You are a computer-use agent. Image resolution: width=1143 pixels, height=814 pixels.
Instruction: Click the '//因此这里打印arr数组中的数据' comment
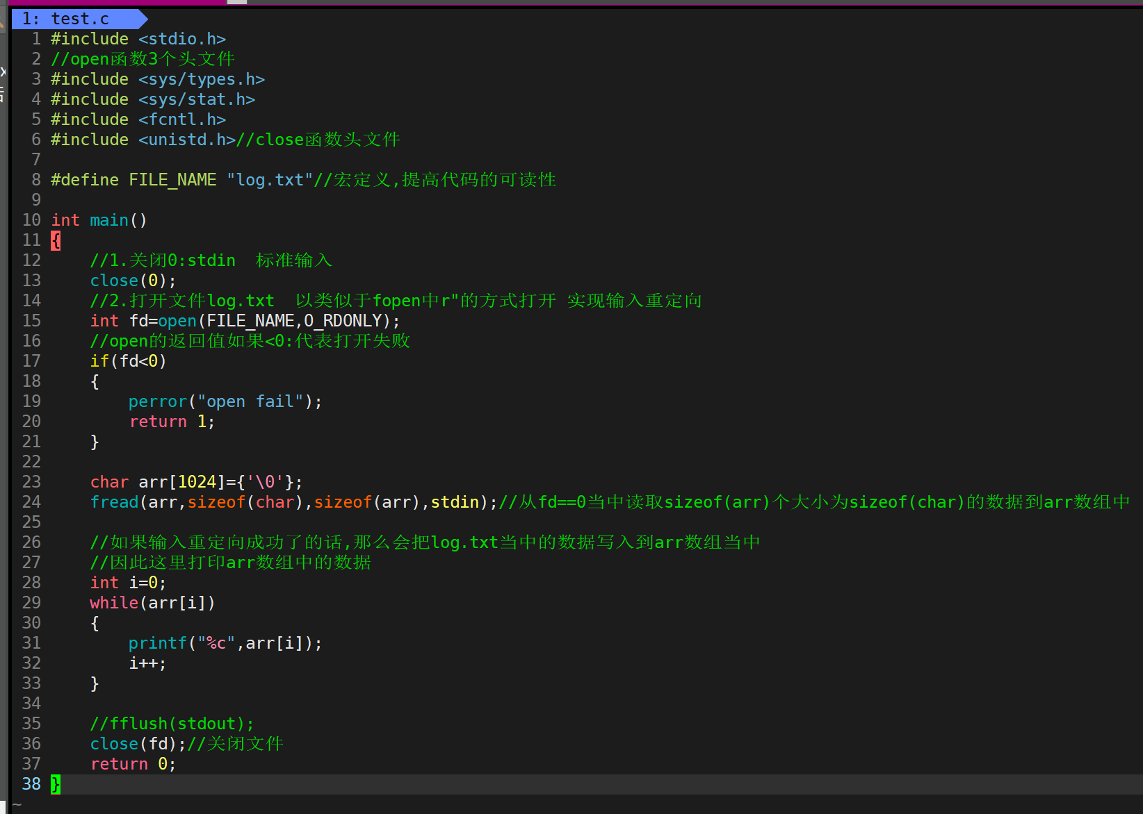coord(231,563)
